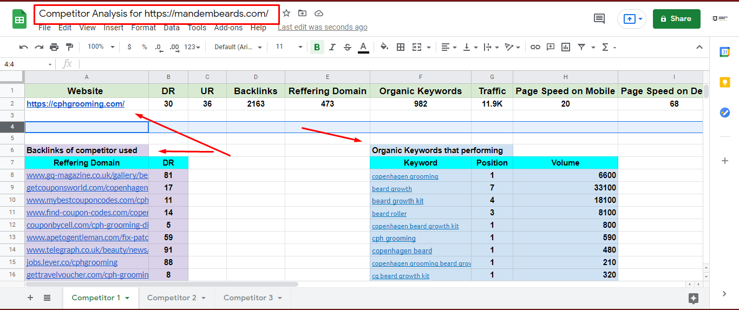This screenshot has height=310, width=739.
Task: Open Google Sheets home icon
Action: pyautogui.click(x=20, y=19)
